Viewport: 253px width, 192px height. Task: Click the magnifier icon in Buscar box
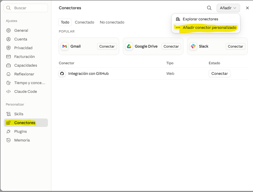click(8, 8)
